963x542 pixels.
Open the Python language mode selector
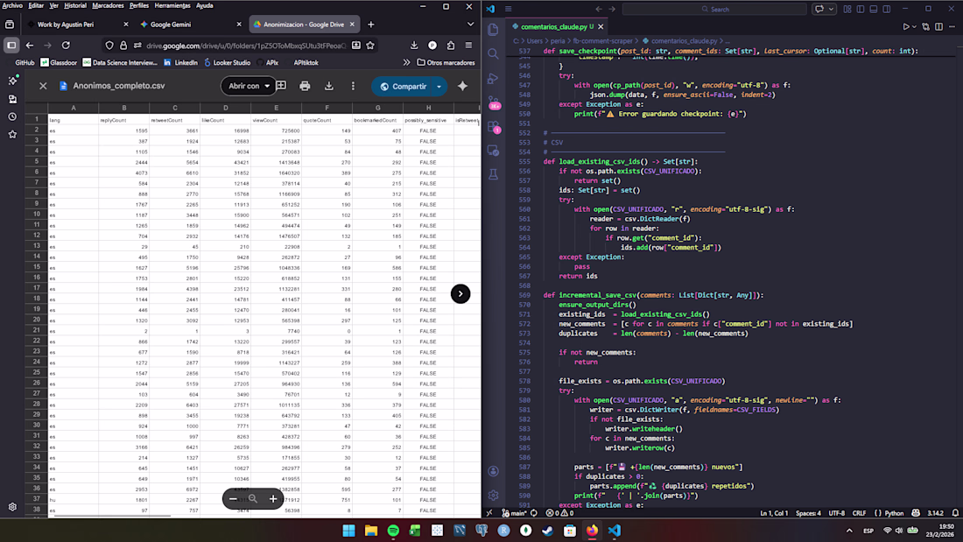click(x=894, y=513)
